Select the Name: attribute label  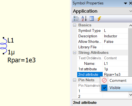pyautogui.click(x=90, y=64)
